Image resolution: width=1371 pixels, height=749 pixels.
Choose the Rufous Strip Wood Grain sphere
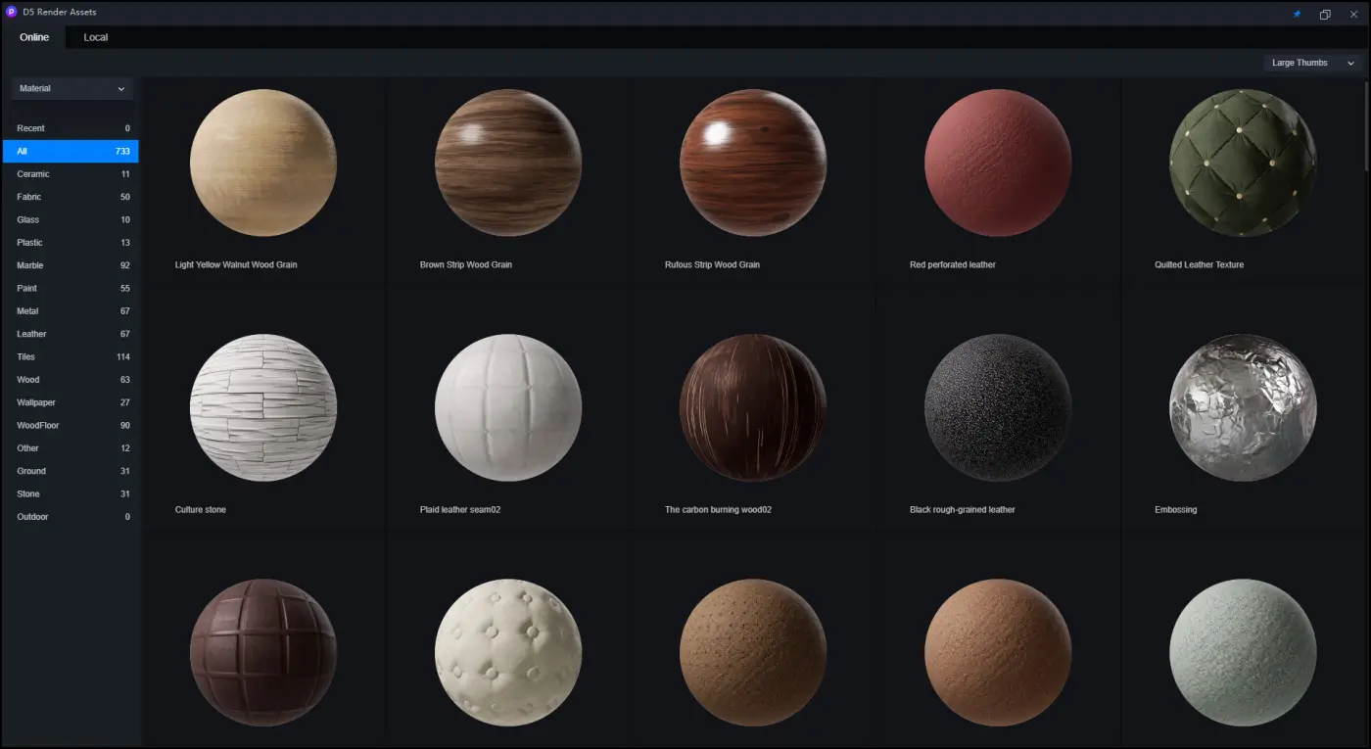pyautogui.click(x=753, y=163)
